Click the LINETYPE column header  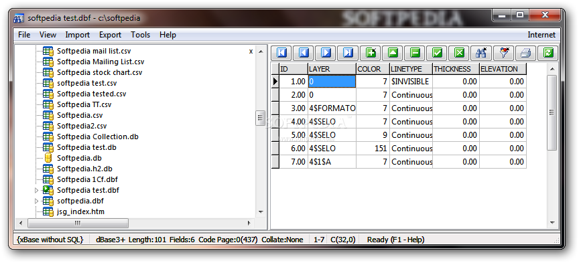(x=411, y=69)
